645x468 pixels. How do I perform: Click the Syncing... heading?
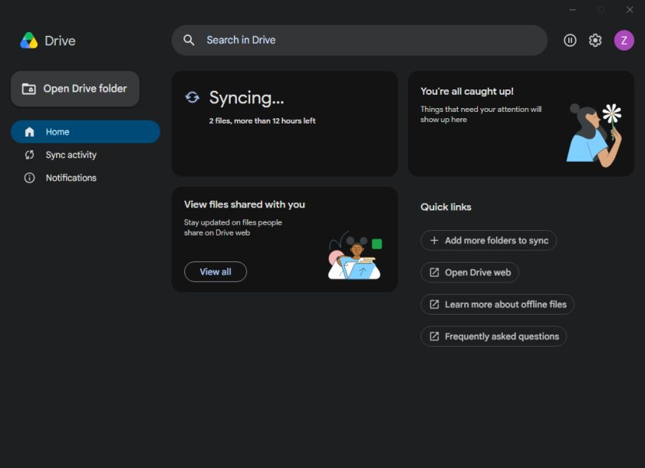tap(246, 98)
